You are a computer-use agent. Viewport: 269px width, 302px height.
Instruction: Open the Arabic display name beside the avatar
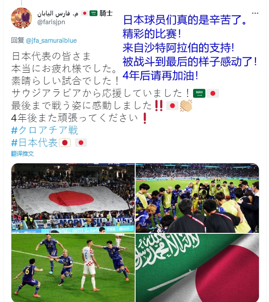click(x=58, y=14)
